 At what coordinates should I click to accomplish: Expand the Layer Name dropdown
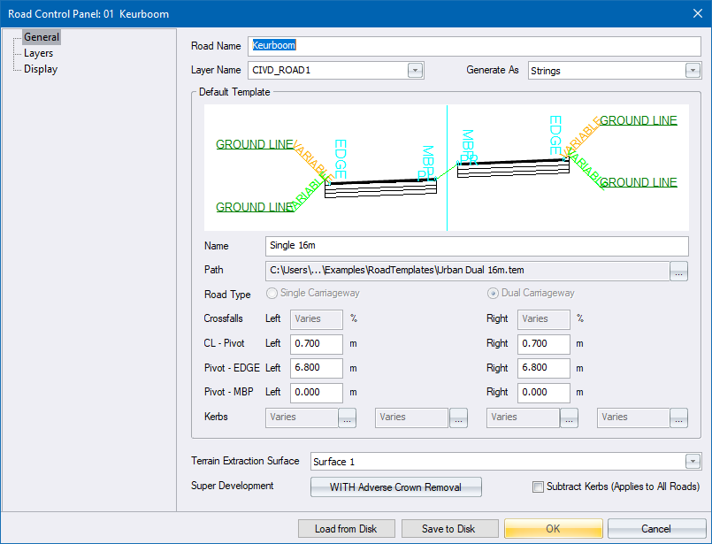(415, 71)
